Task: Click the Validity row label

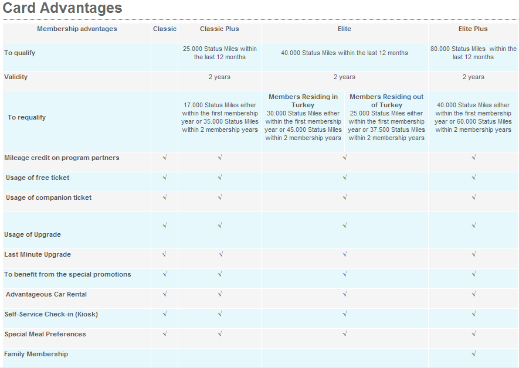Action: click(16, 77)
